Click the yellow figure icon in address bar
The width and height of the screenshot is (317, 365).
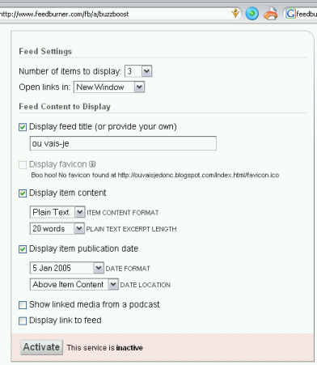tap(235, 13)
